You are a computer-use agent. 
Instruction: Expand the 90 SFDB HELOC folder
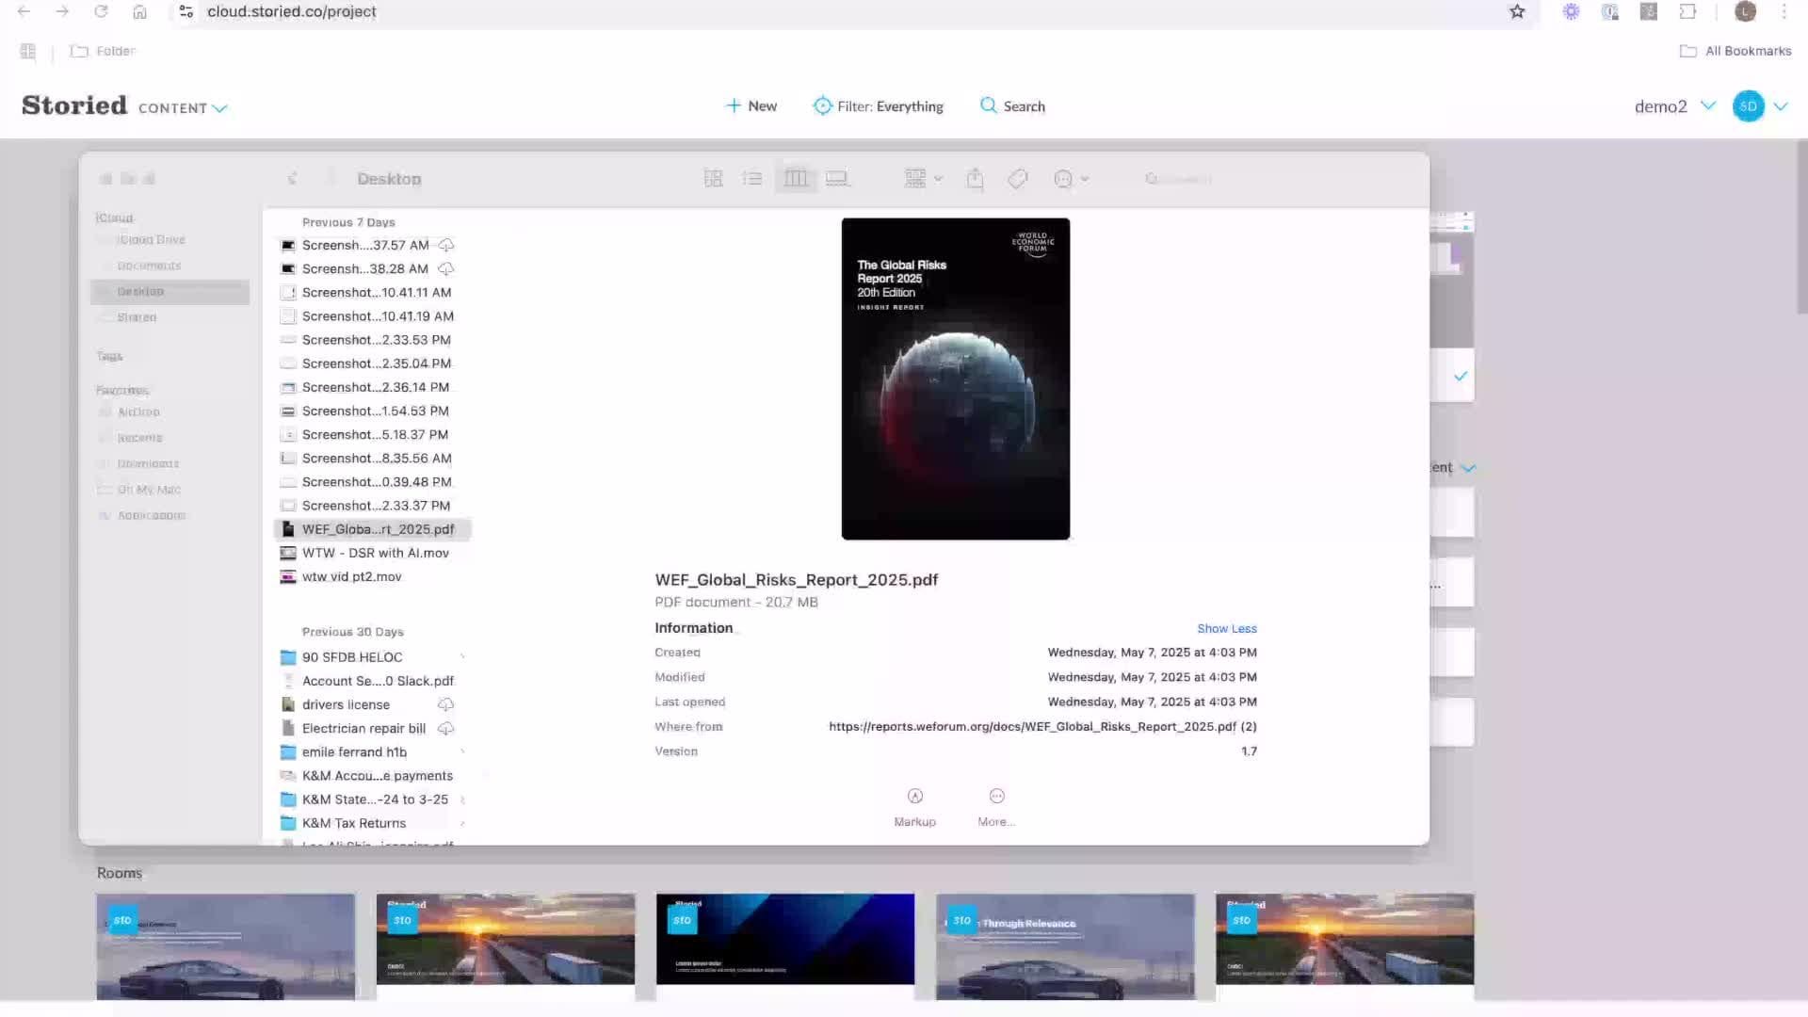(x=462, y=657)
